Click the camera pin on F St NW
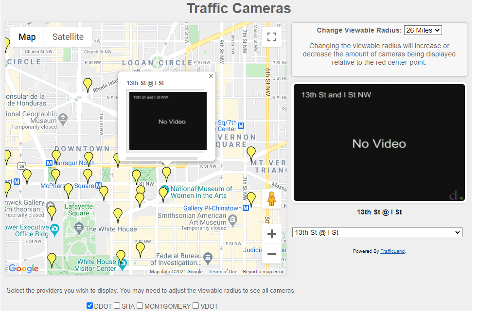Screen dimensions: 479x316 click(x=140, y=250)
